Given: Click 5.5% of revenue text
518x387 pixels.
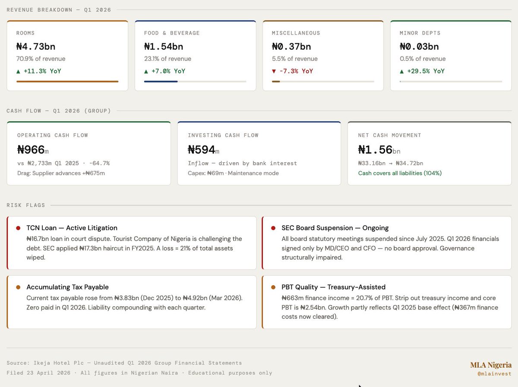Looking at the screenshot, I should point(295,59).
